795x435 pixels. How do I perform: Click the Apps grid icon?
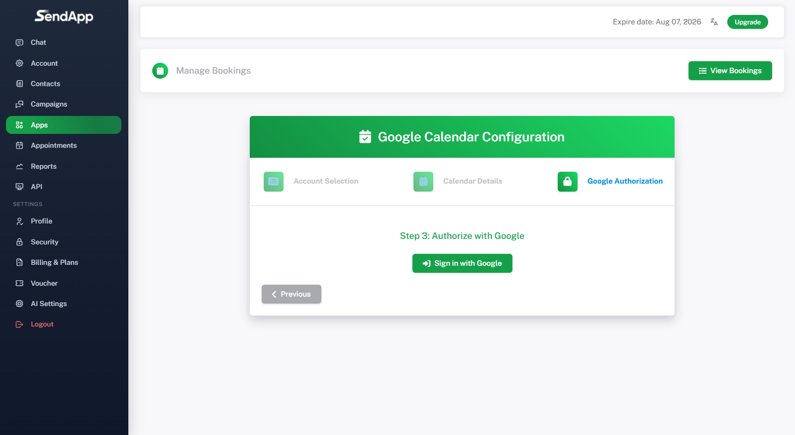(19, 125)
